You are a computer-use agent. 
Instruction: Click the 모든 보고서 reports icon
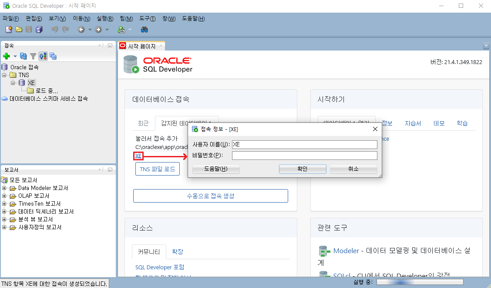tap(4, 180)
